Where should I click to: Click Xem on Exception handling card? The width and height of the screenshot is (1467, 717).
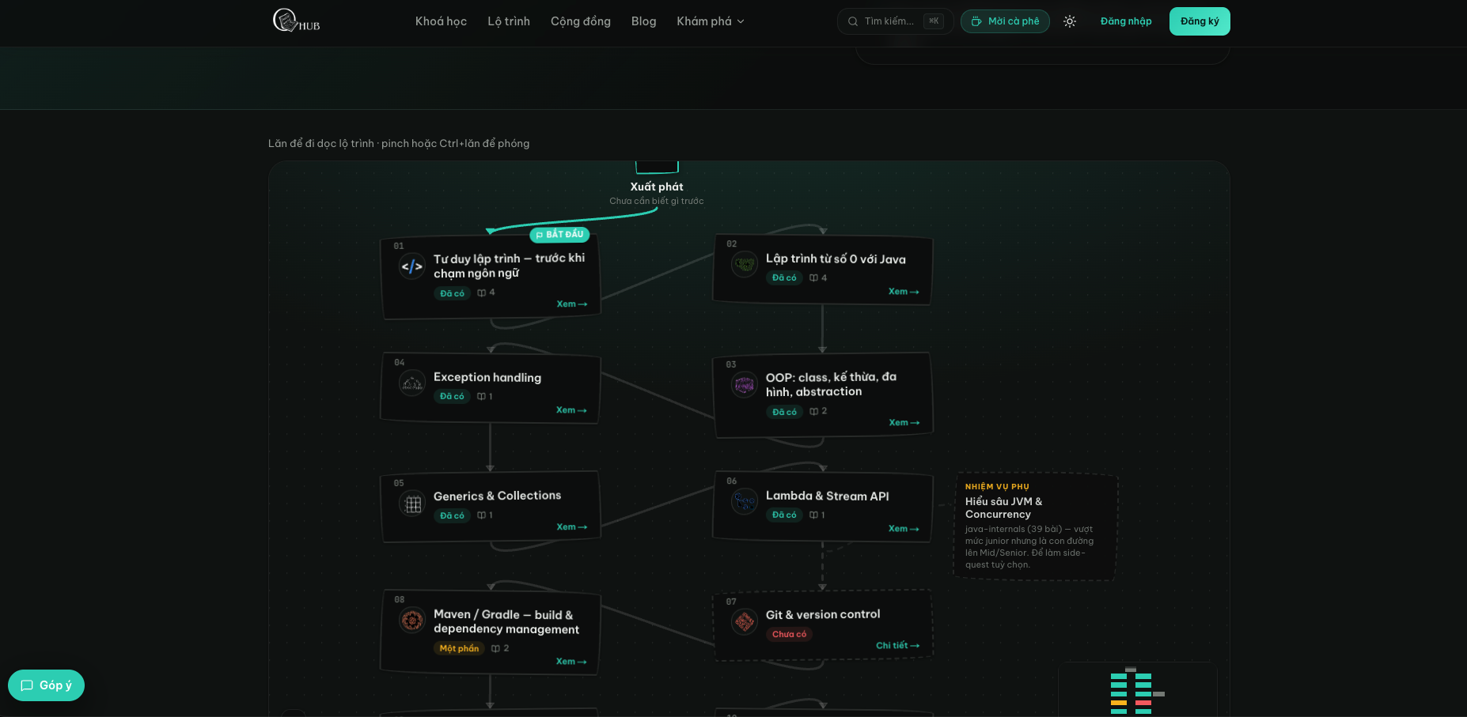click(571, 409)
